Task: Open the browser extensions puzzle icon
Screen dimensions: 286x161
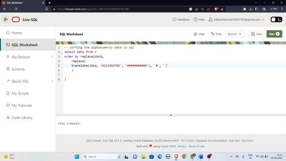Action: 244,9
